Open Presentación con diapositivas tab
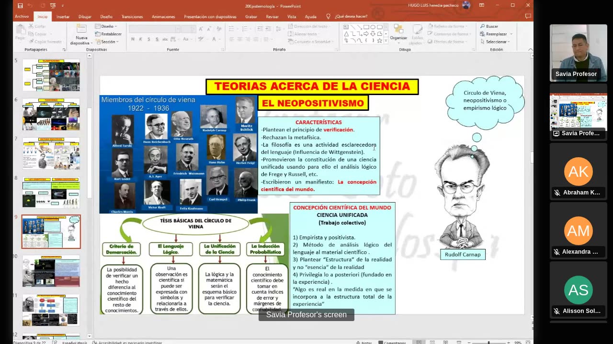Viewport: 613px width, 344px height. 210,16
